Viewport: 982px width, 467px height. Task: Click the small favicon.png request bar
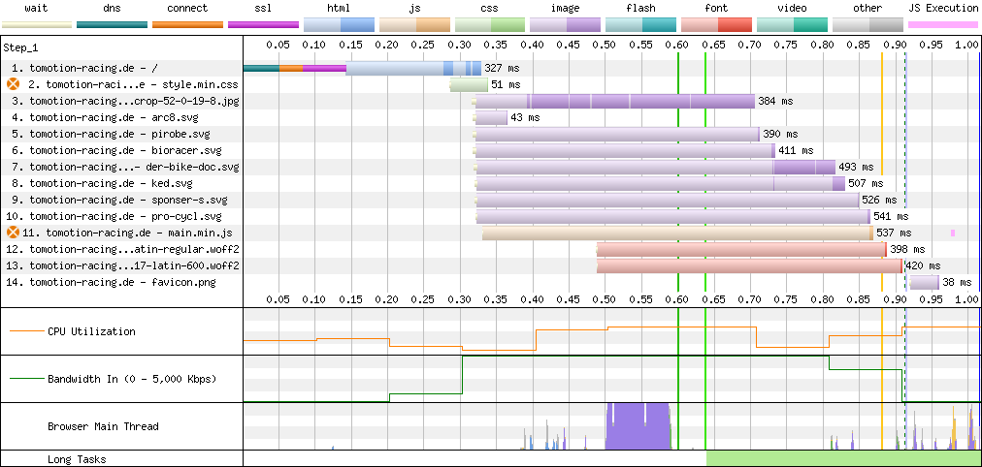pyautogui.click(x=925, y=282)
